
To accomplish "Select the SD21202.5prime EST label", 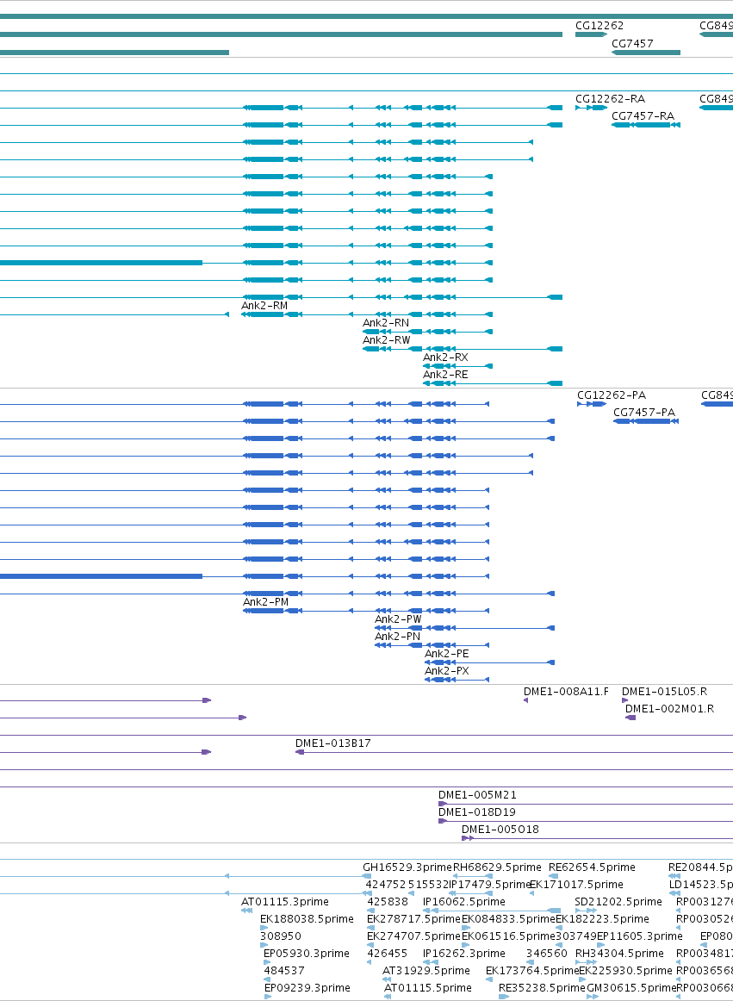I will pyautogui.click(x=618, y=901).
